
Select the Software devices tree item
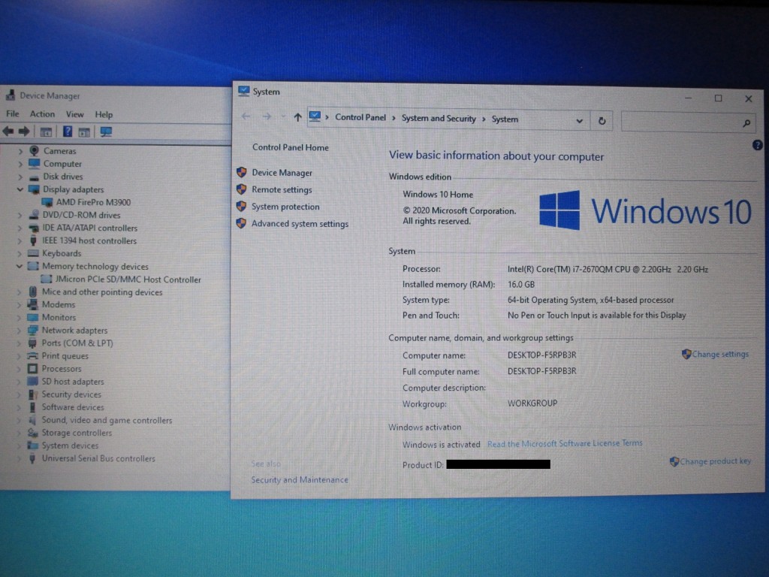click(x=73, y=407)
